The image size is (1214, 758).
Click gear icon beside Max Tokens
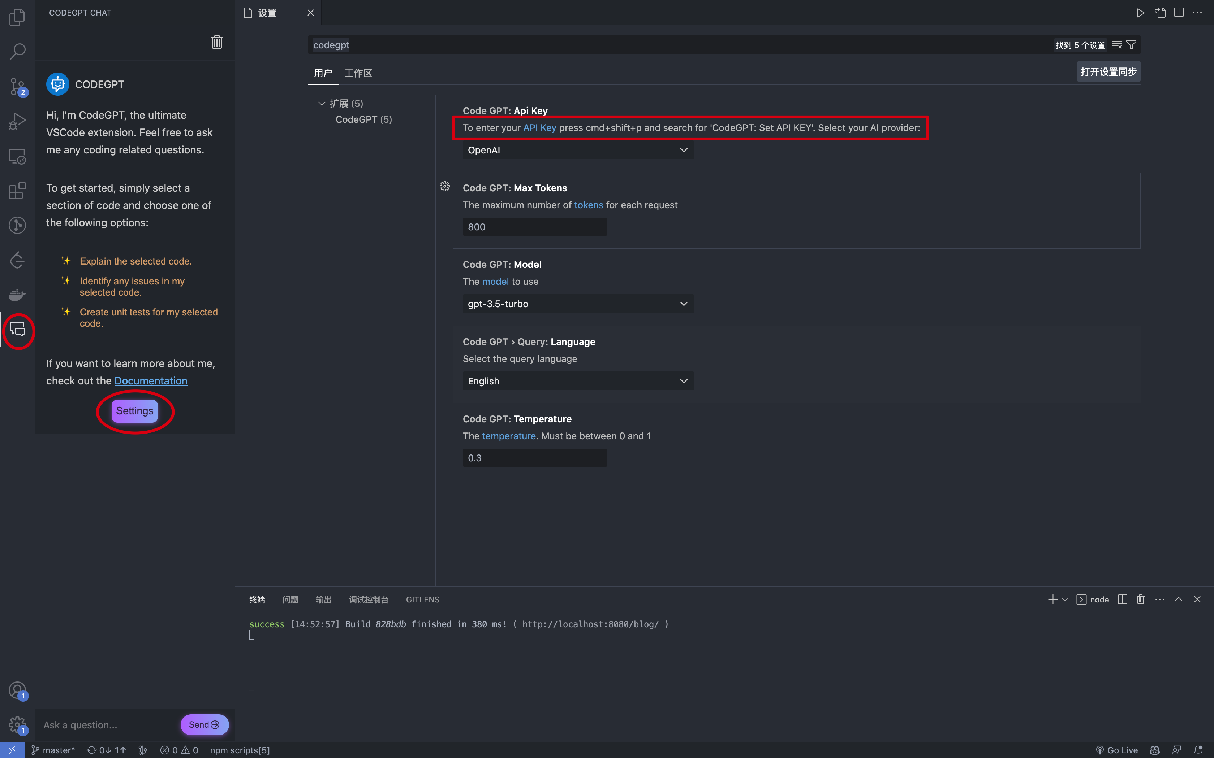coord(444,187)
